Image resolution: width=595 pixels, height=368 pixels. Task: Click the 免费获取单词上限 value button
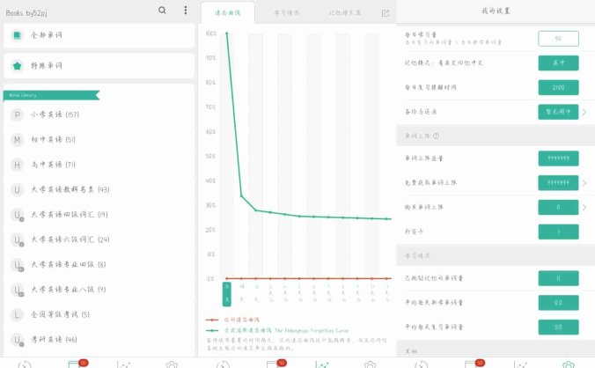pyautogui.click(x=558, y=183)
